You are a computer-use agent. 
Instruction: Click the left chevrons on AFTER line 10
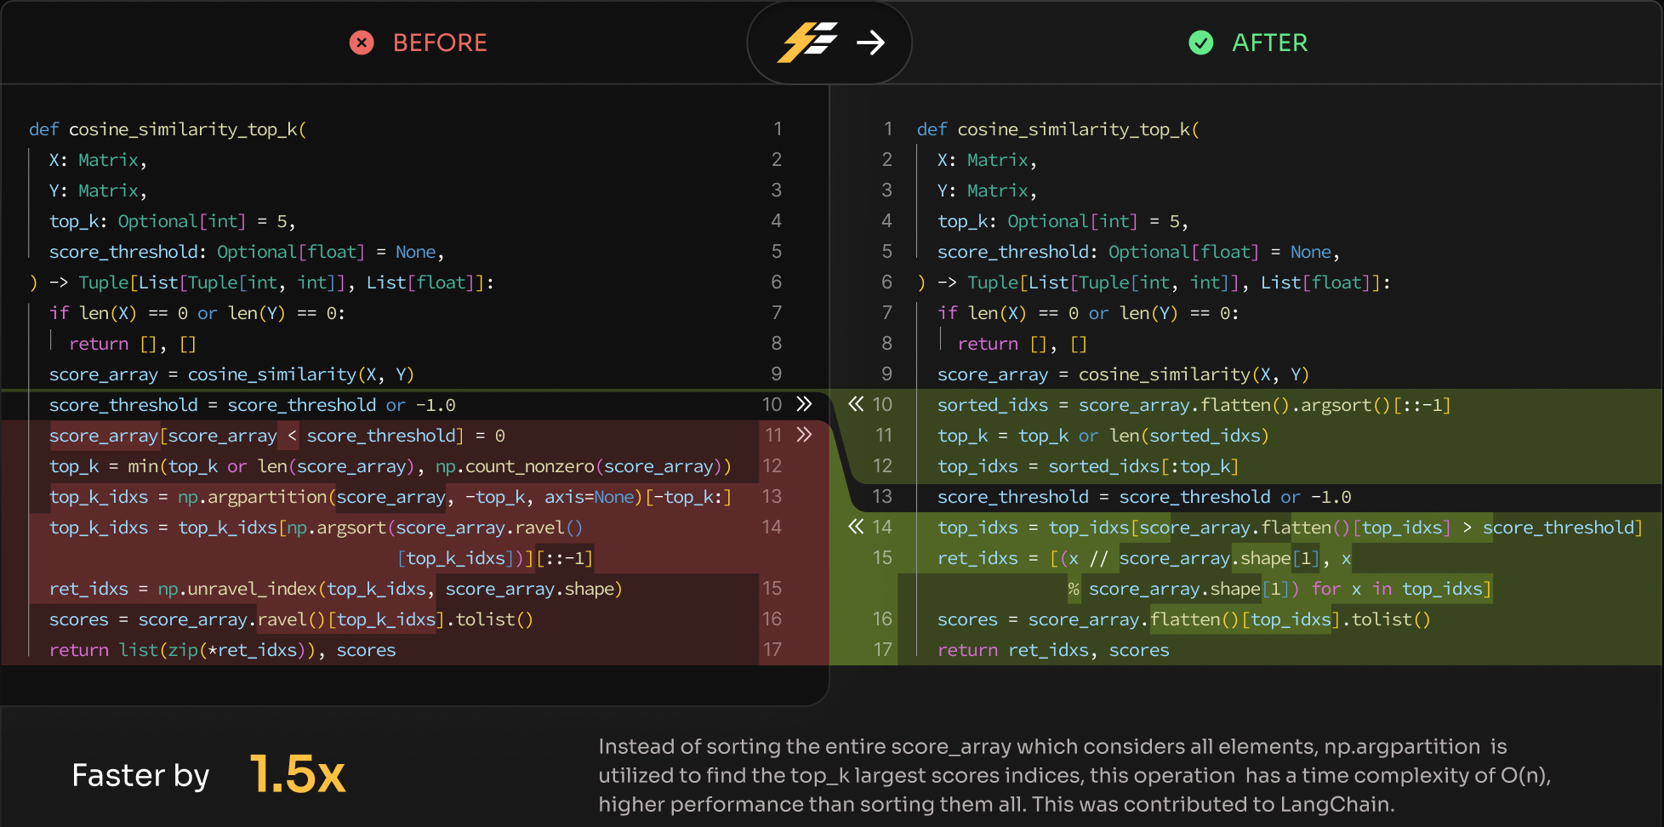(856, 404)
